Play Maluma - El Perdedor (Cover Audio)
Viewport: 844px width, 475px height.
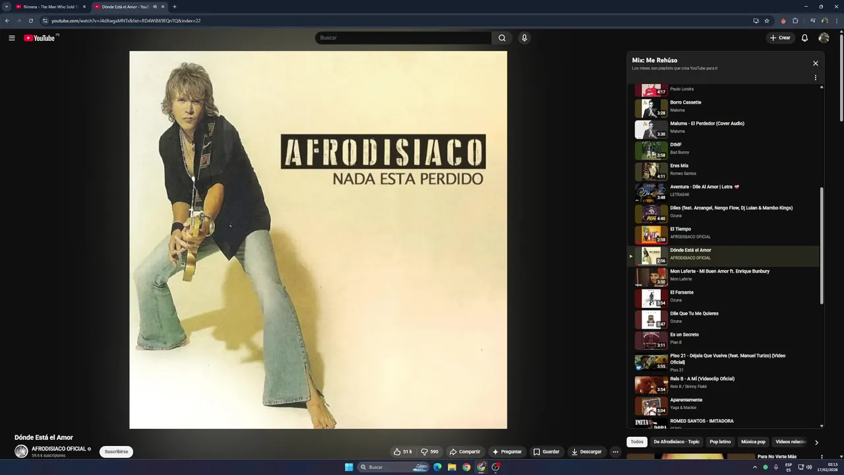pyautogui.click(x=723, y=129)
